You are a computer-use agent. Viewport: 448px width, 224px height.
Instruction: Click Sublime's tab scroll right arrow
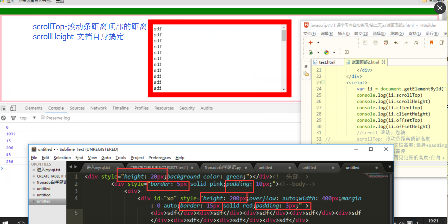(76, 167)
